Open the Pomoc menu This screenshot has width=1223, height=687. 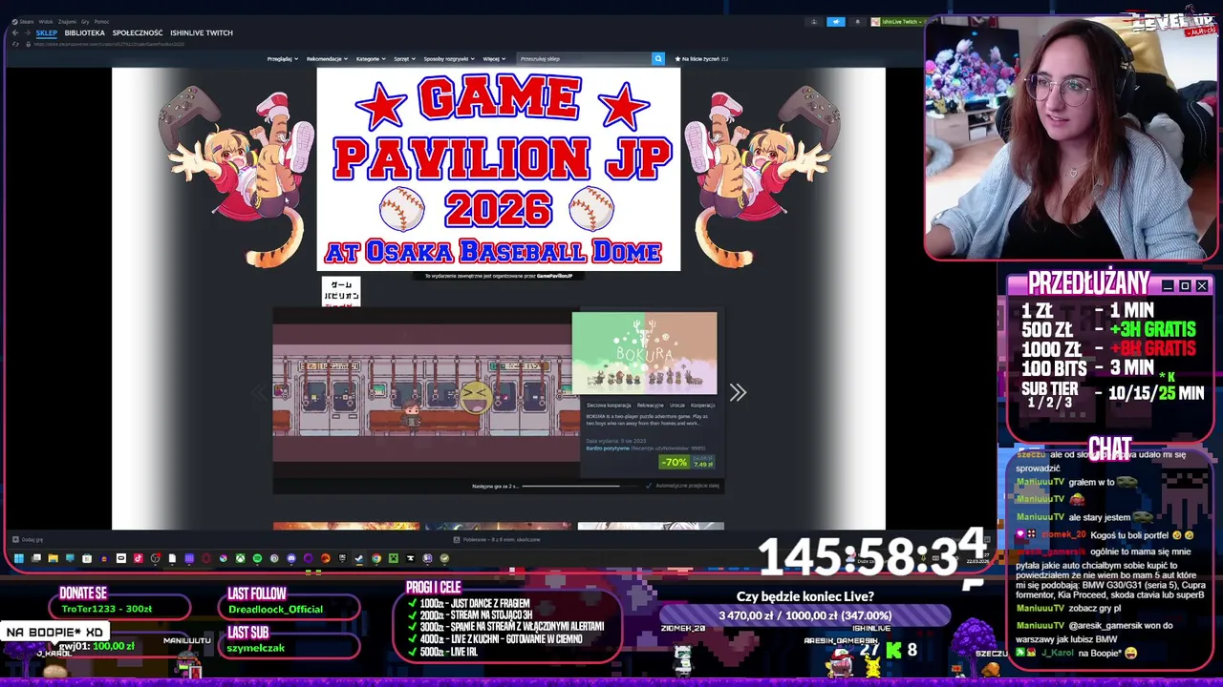click(x=101, y=21)
